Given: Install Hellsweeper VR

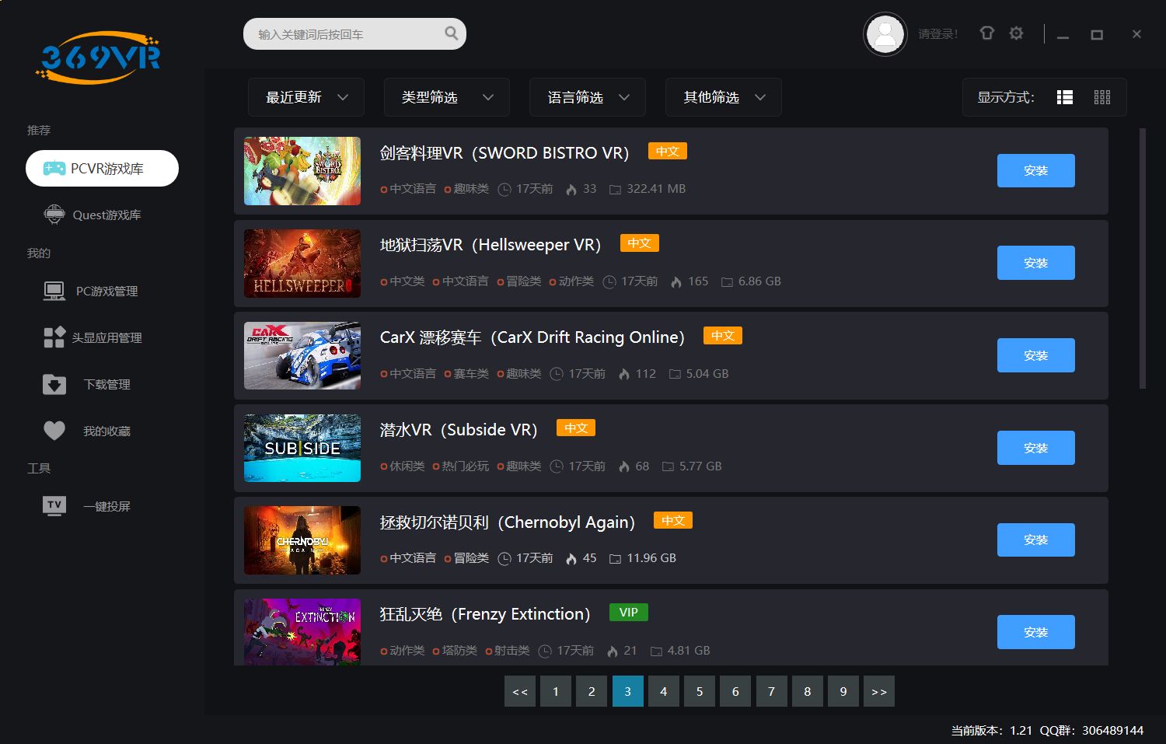Looking at the screenshot, I should tap(1035, 263).
